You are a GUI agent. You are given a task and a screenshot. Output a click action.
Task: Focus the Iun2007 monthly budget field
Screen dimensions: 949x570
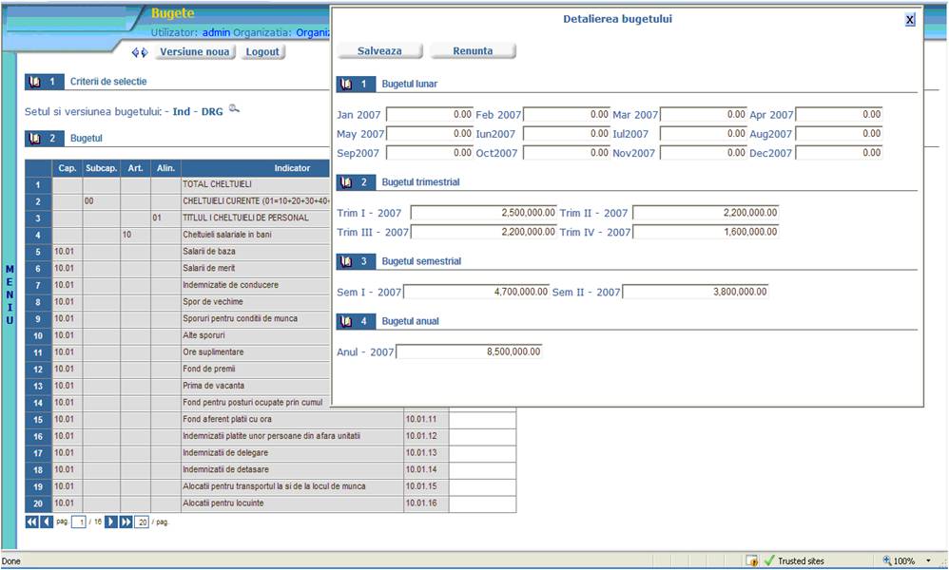567,134
